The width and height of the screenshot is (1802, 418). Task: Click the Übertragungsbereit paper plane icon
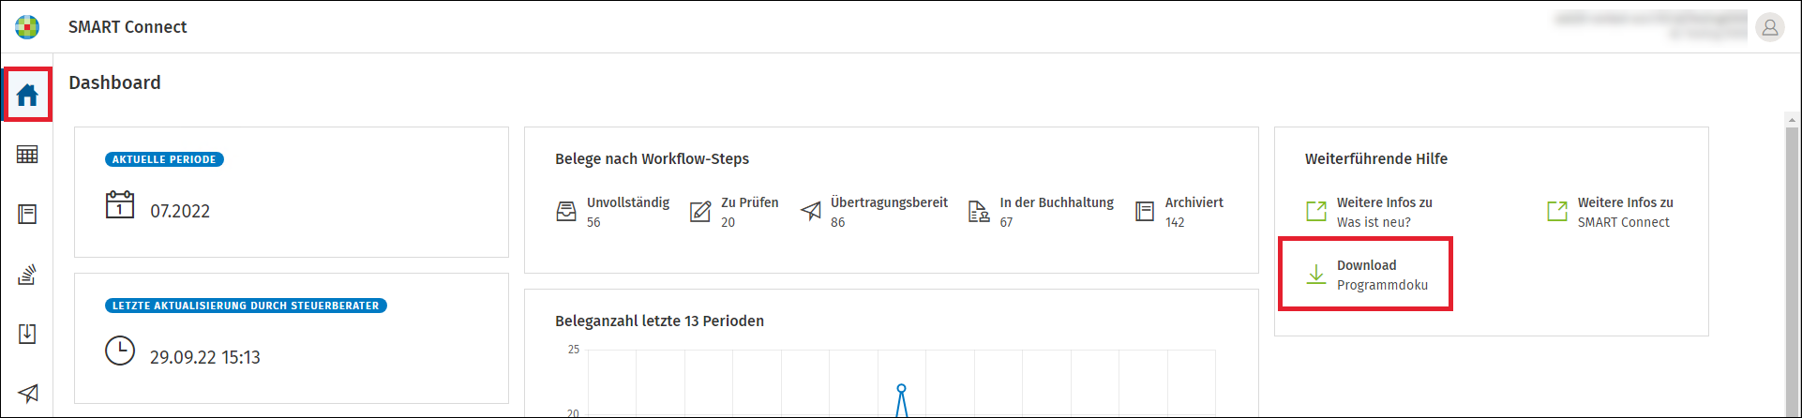(810, 212)
